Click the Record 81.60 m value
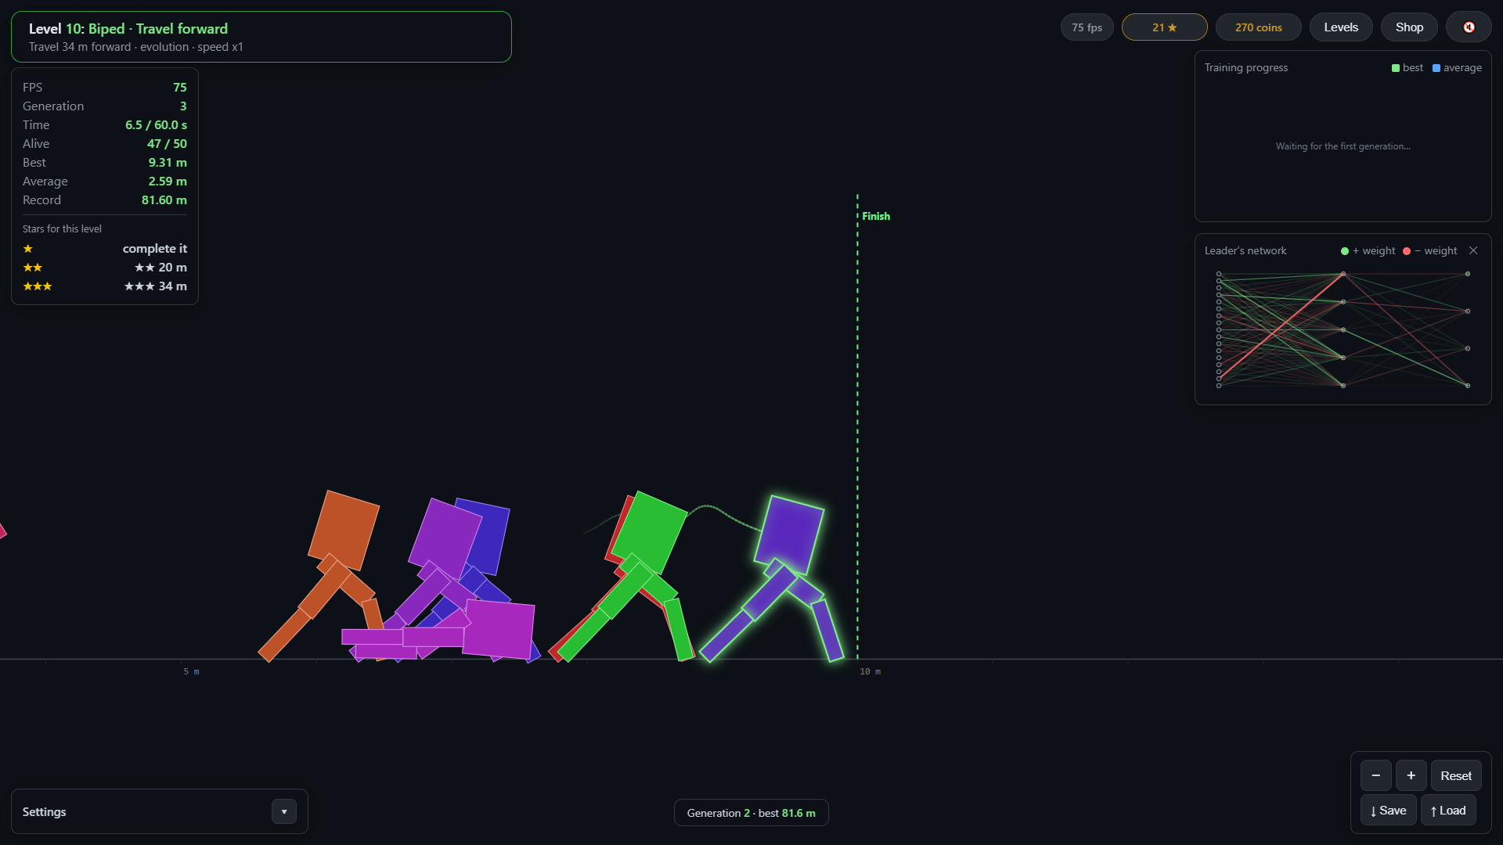 pos(164,200)
